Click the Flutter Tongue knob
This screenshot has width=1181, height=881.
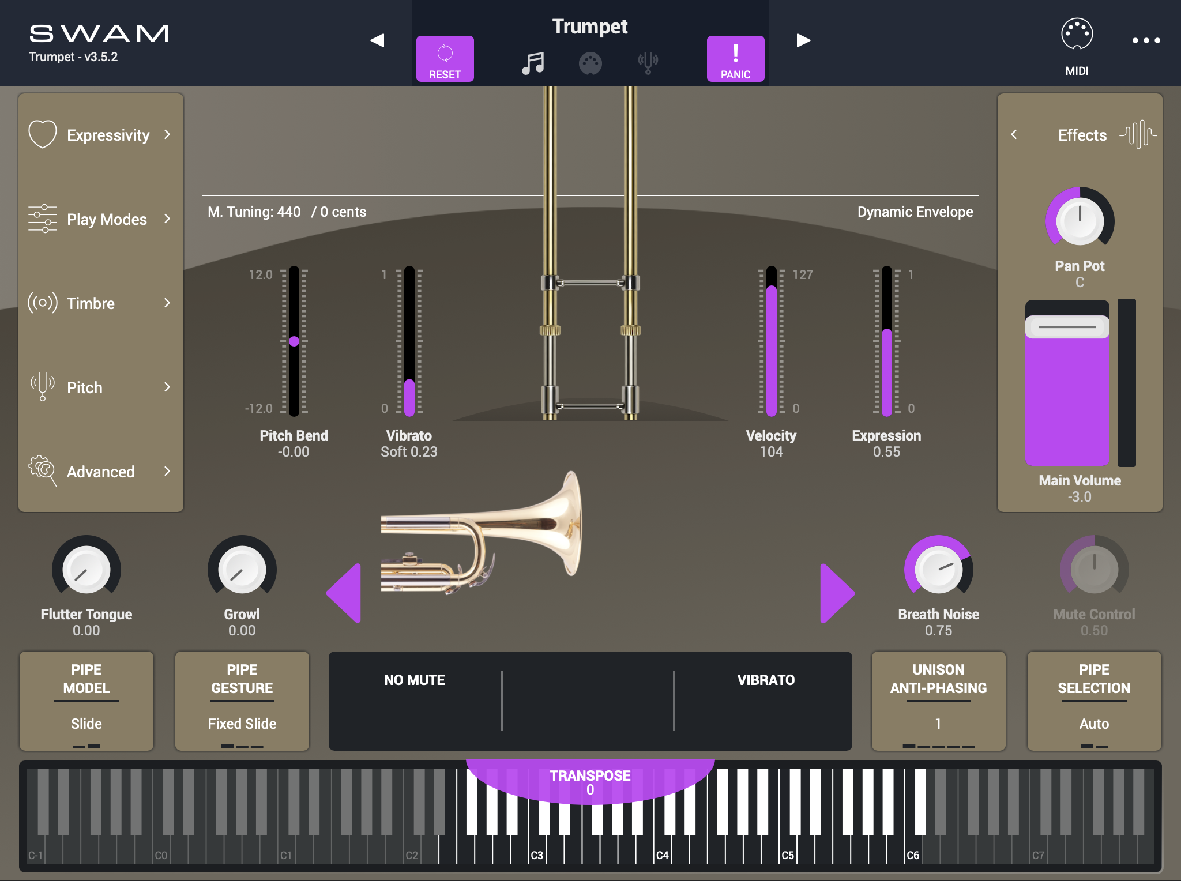(86, 570)
